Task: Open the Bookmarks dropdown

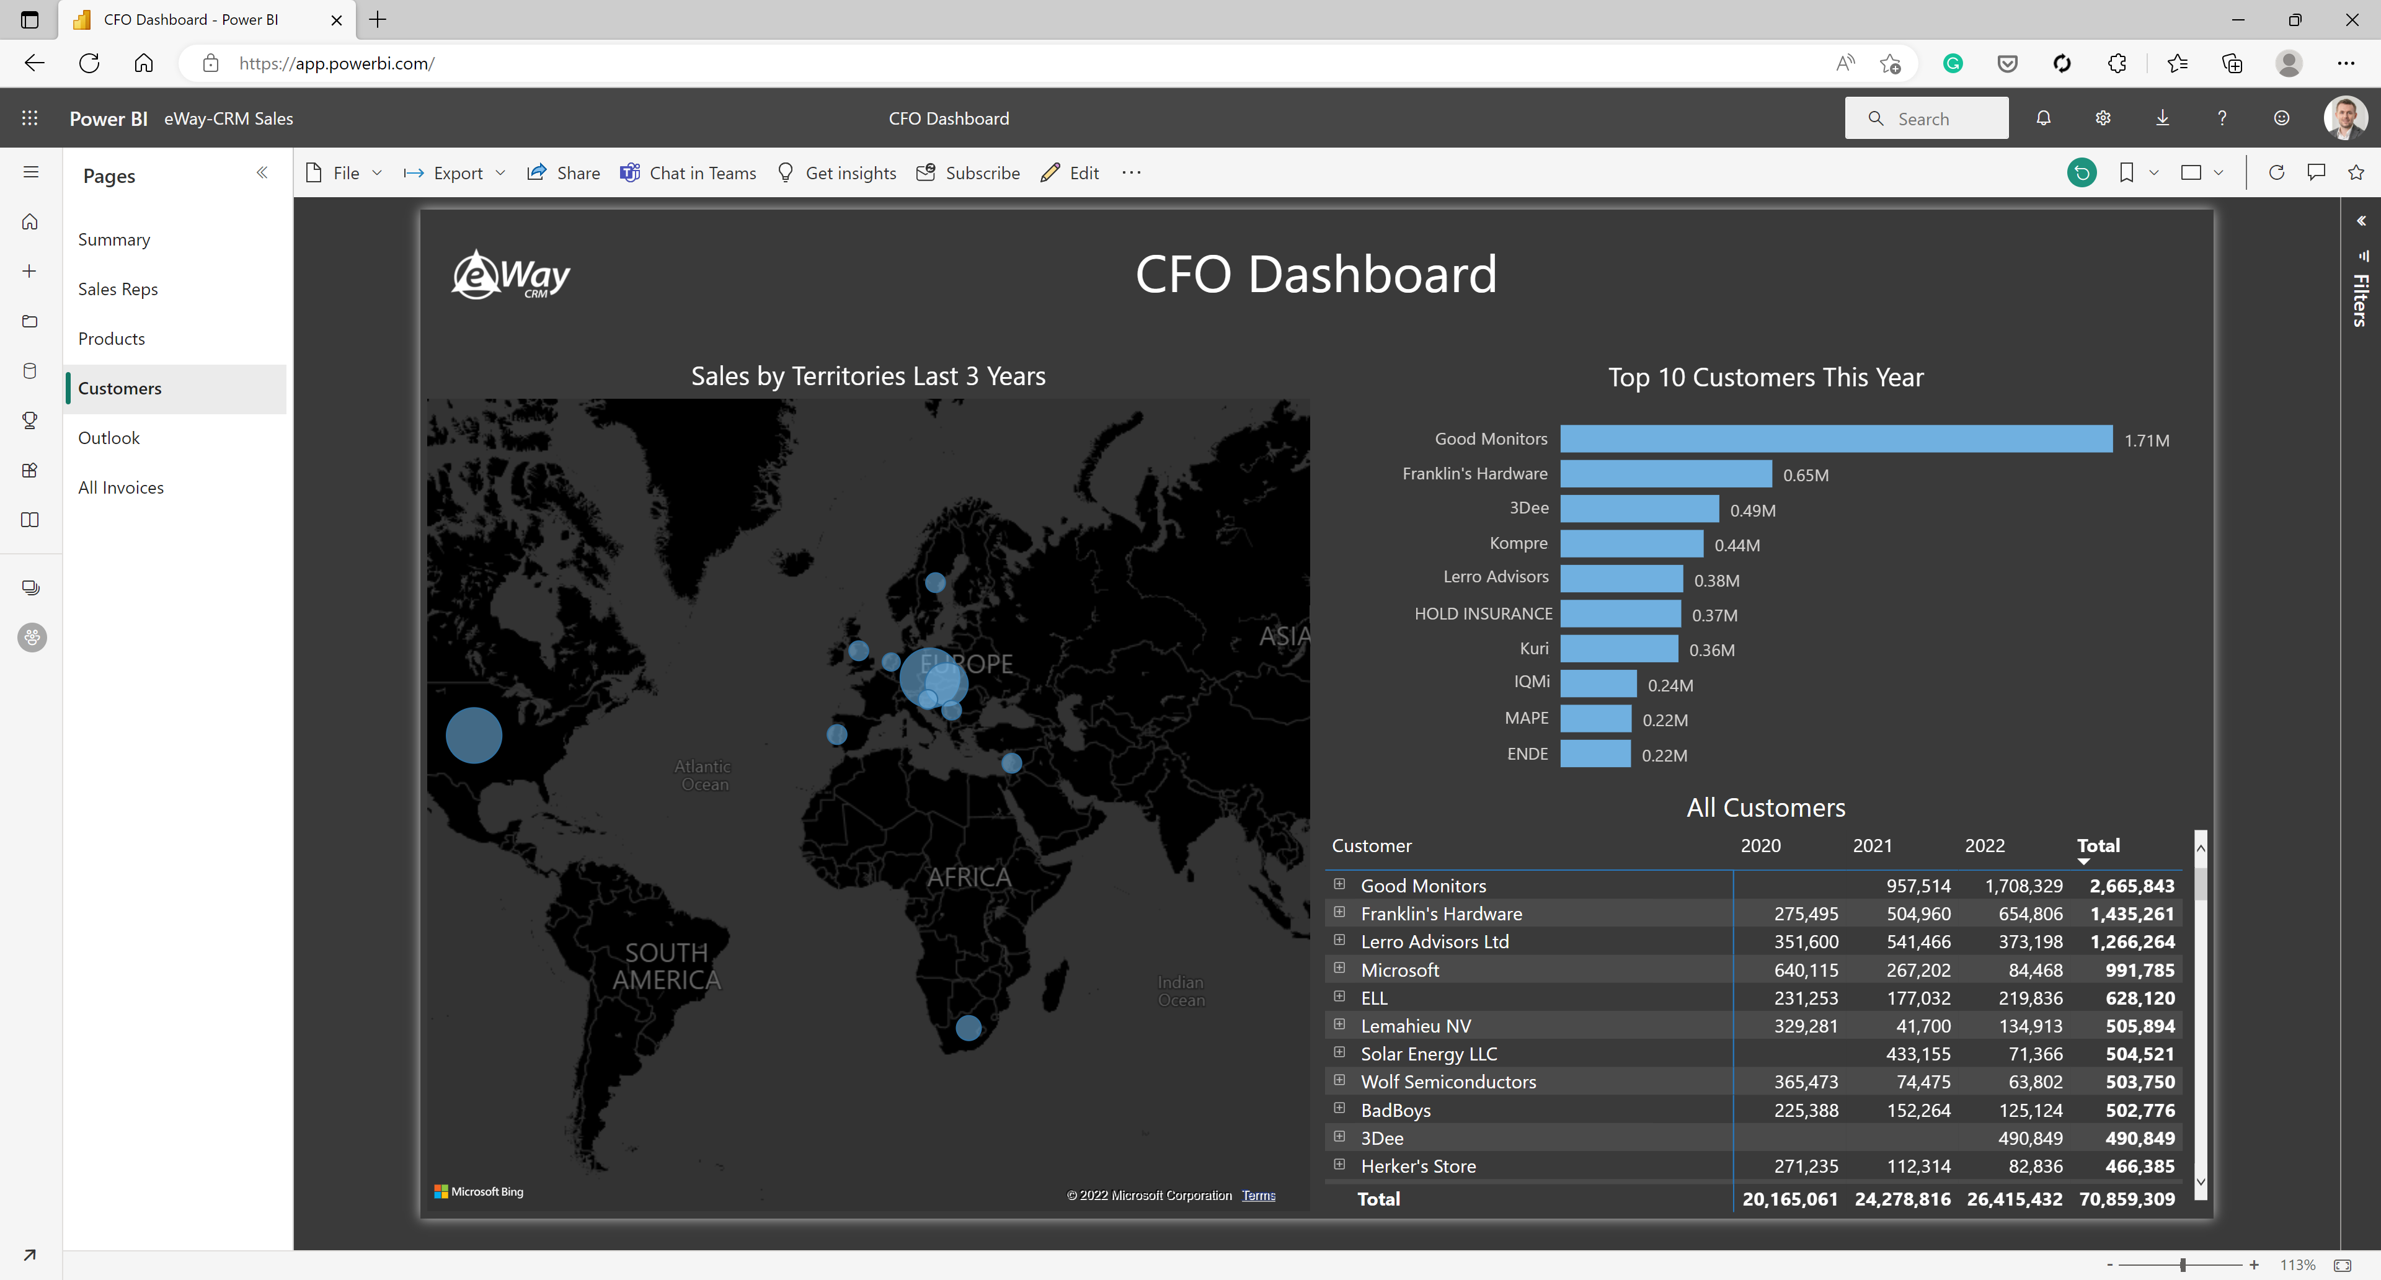Action: point(2138,173)
